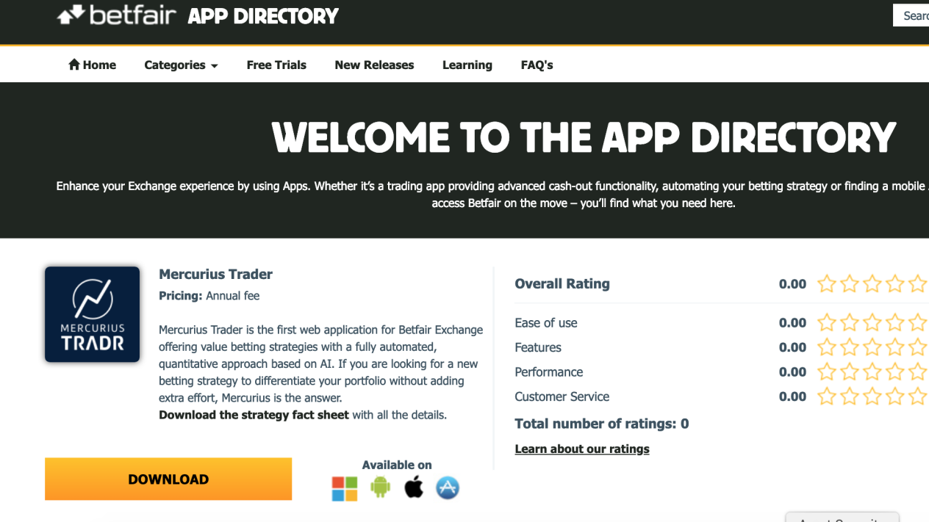Open the FAQ's page
The width and height of the screenshot is (929, 522).
tap(537, 65)
